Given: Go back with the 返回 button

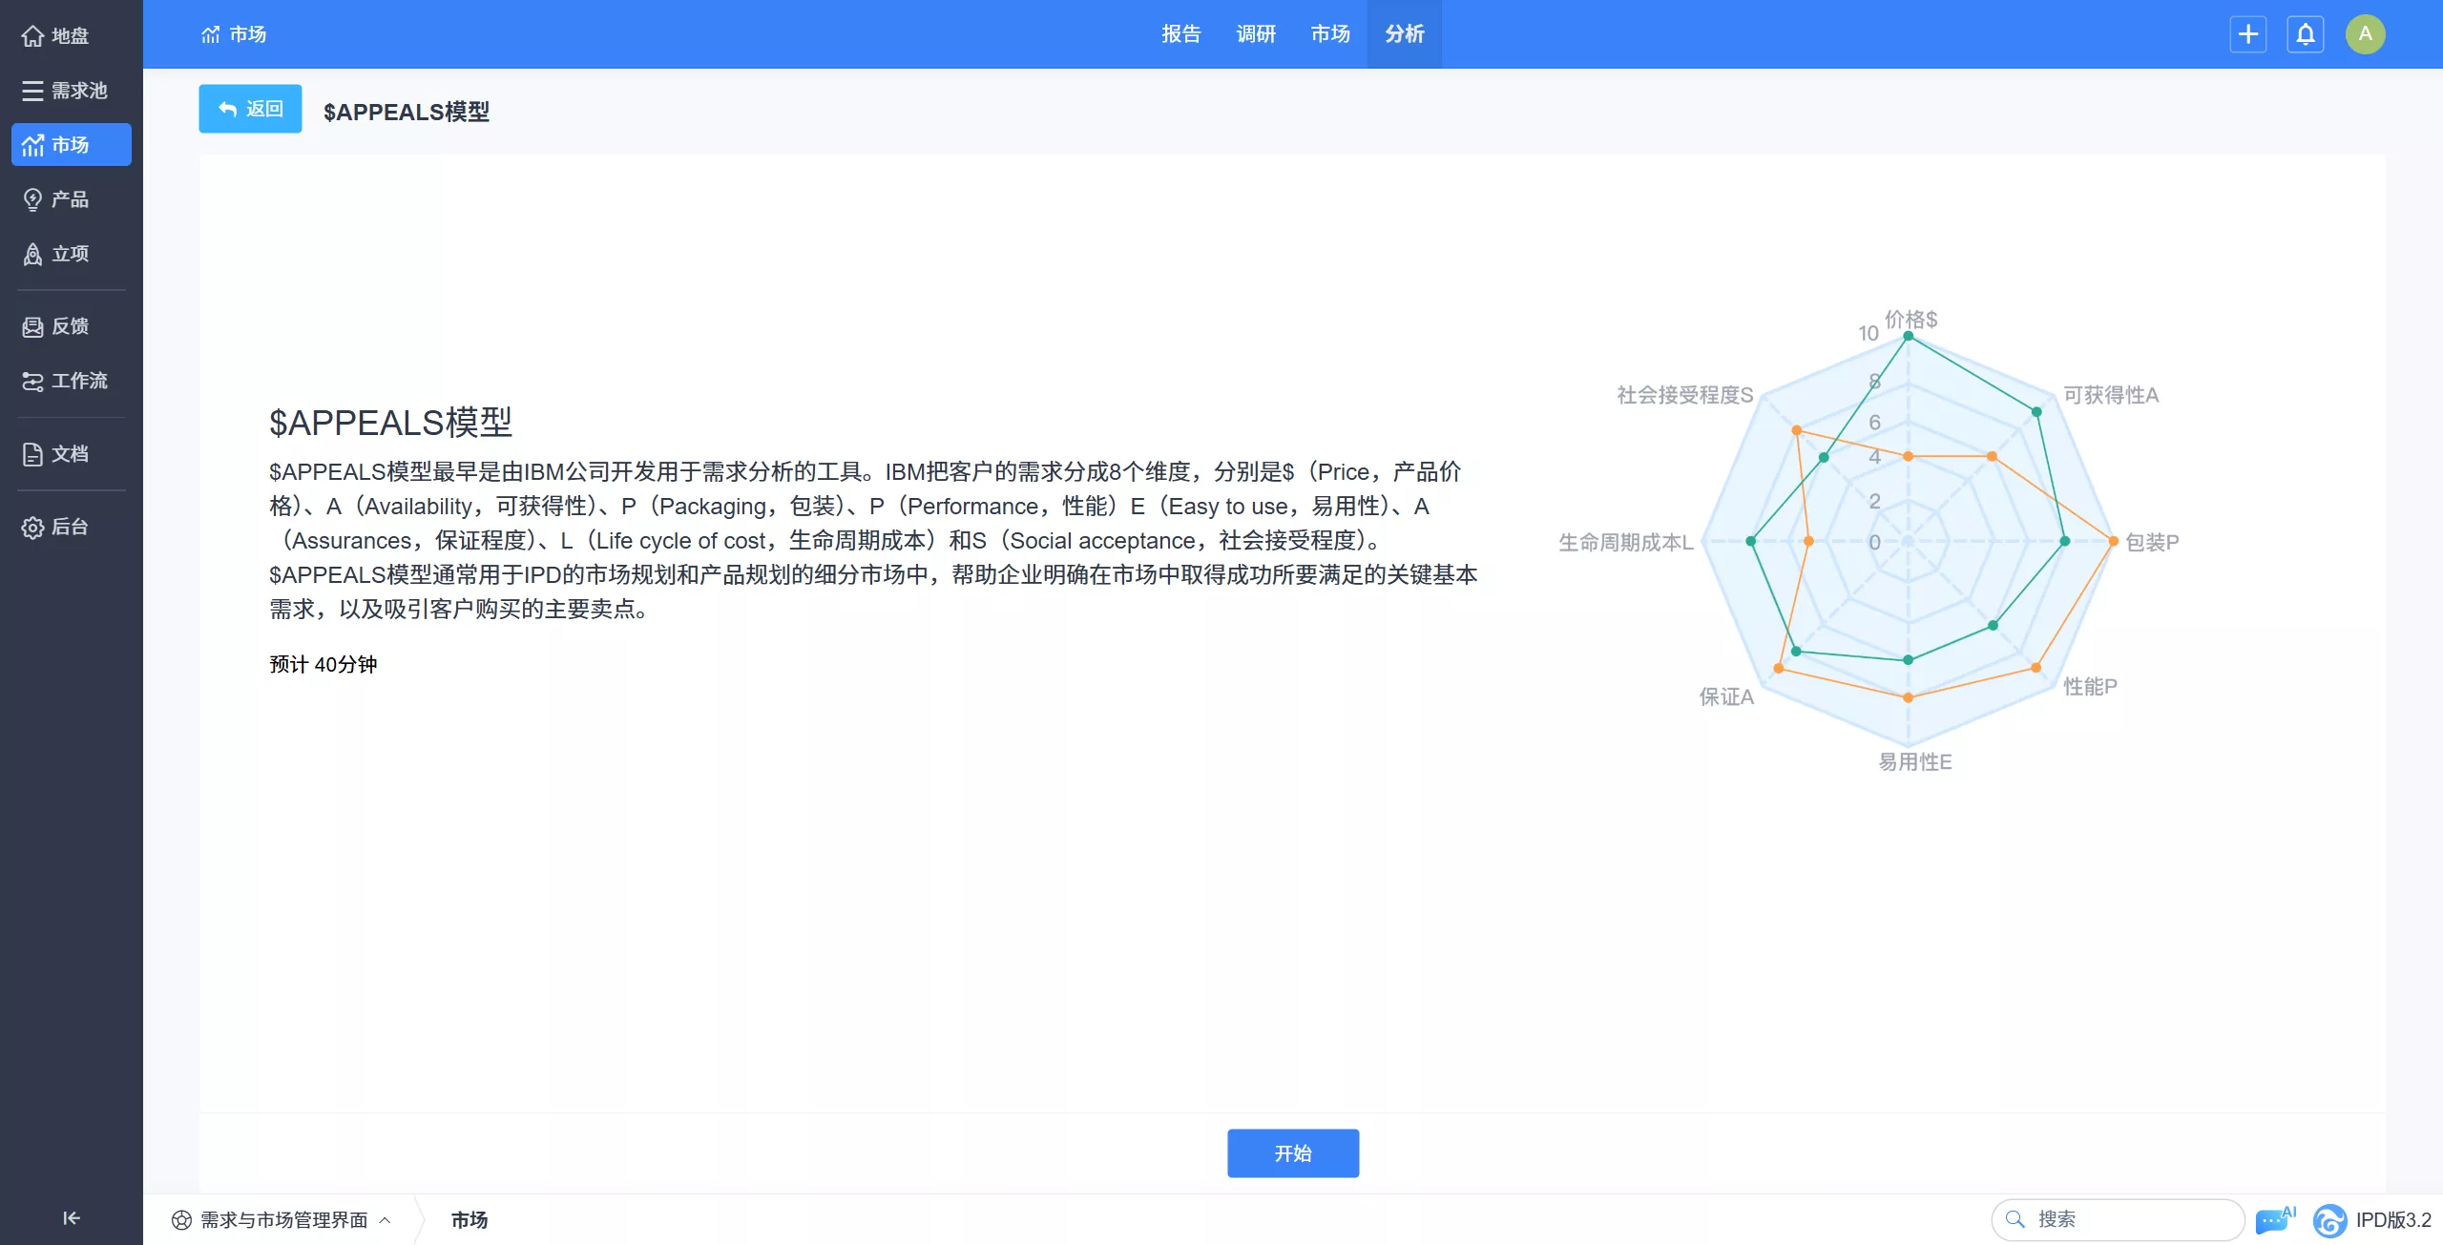Looking at the screenshot, I should pos(250,109).
